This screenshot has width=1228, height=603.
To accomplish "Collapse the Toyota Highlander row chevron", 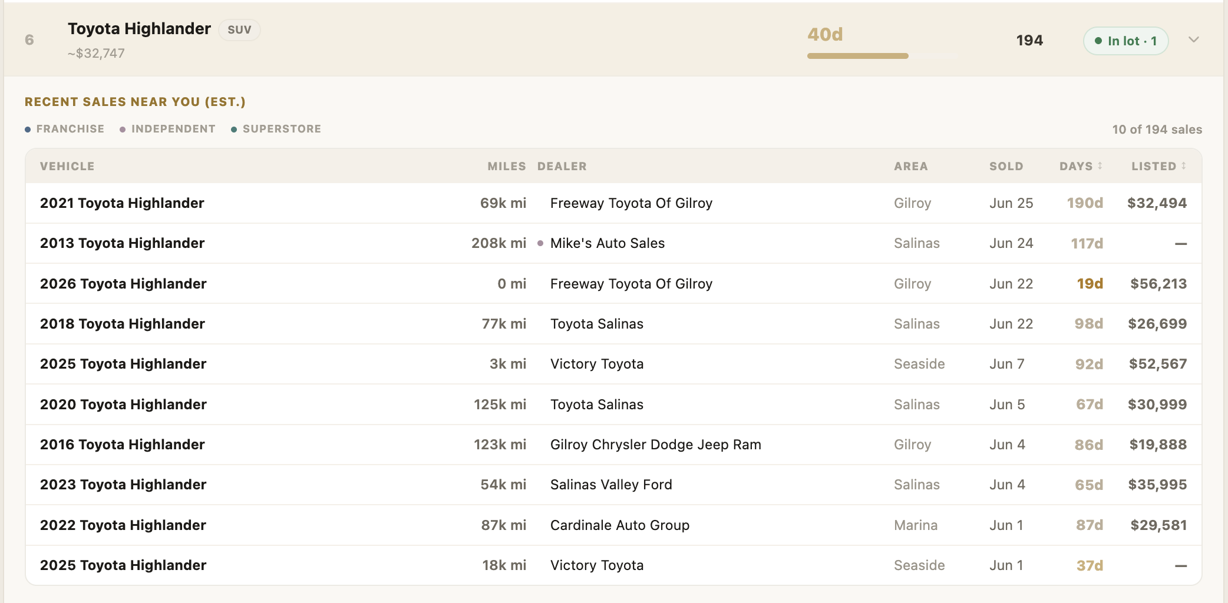I will [x=1194, y=40].
